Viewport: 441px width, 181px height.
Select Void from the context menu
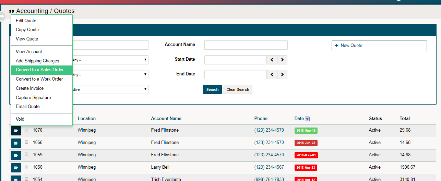42,119
